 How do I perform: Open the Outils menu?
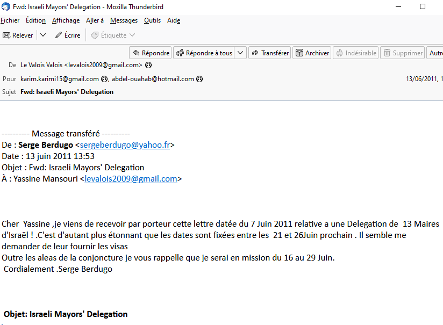tap(152, 20)
